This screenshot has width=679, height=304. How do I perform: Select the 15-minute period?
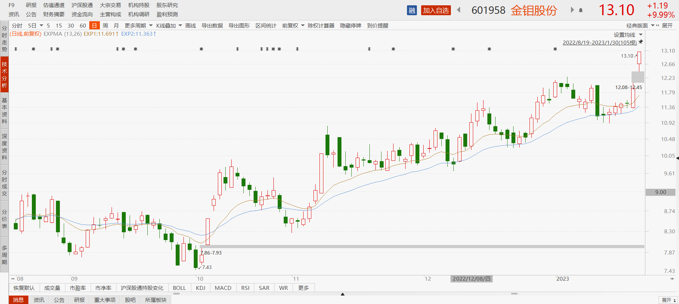pyautogui.click(x=59, y=25)
